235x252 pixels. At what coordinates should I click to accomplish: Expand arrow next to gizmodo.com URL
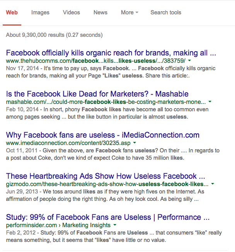[213, 184]
